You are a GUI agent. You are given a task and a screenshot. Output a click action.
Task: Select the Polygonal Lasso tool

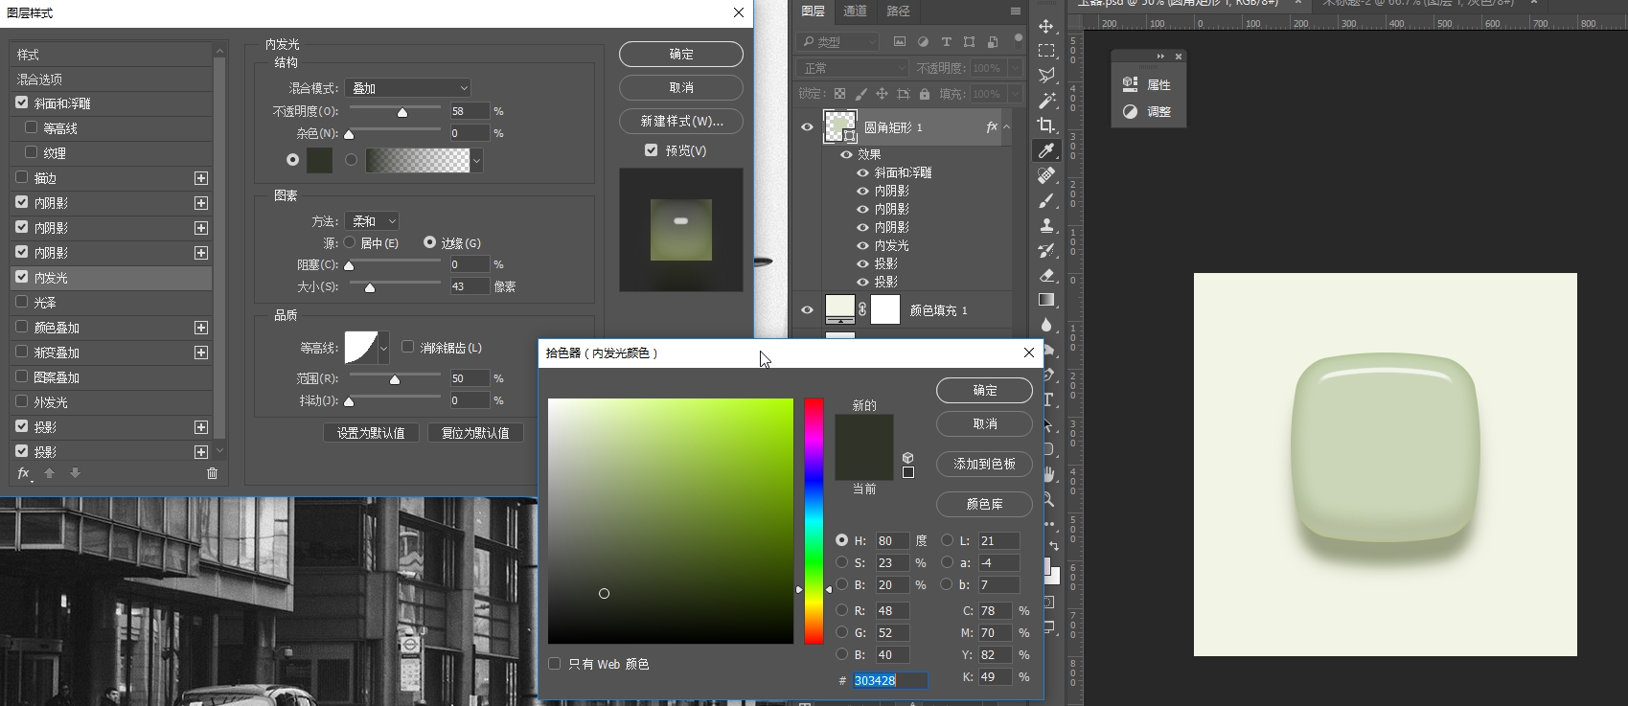click(x=1046, y=76)
